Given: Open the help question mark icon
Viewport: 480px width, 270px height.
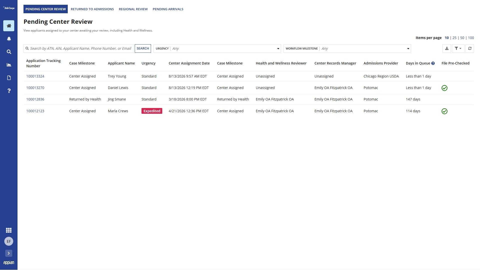Looking at the screenshot, I should 9,91.
